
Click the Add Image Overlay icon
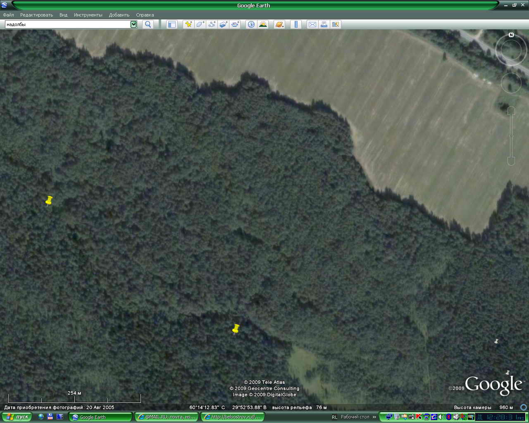point(224,24)
